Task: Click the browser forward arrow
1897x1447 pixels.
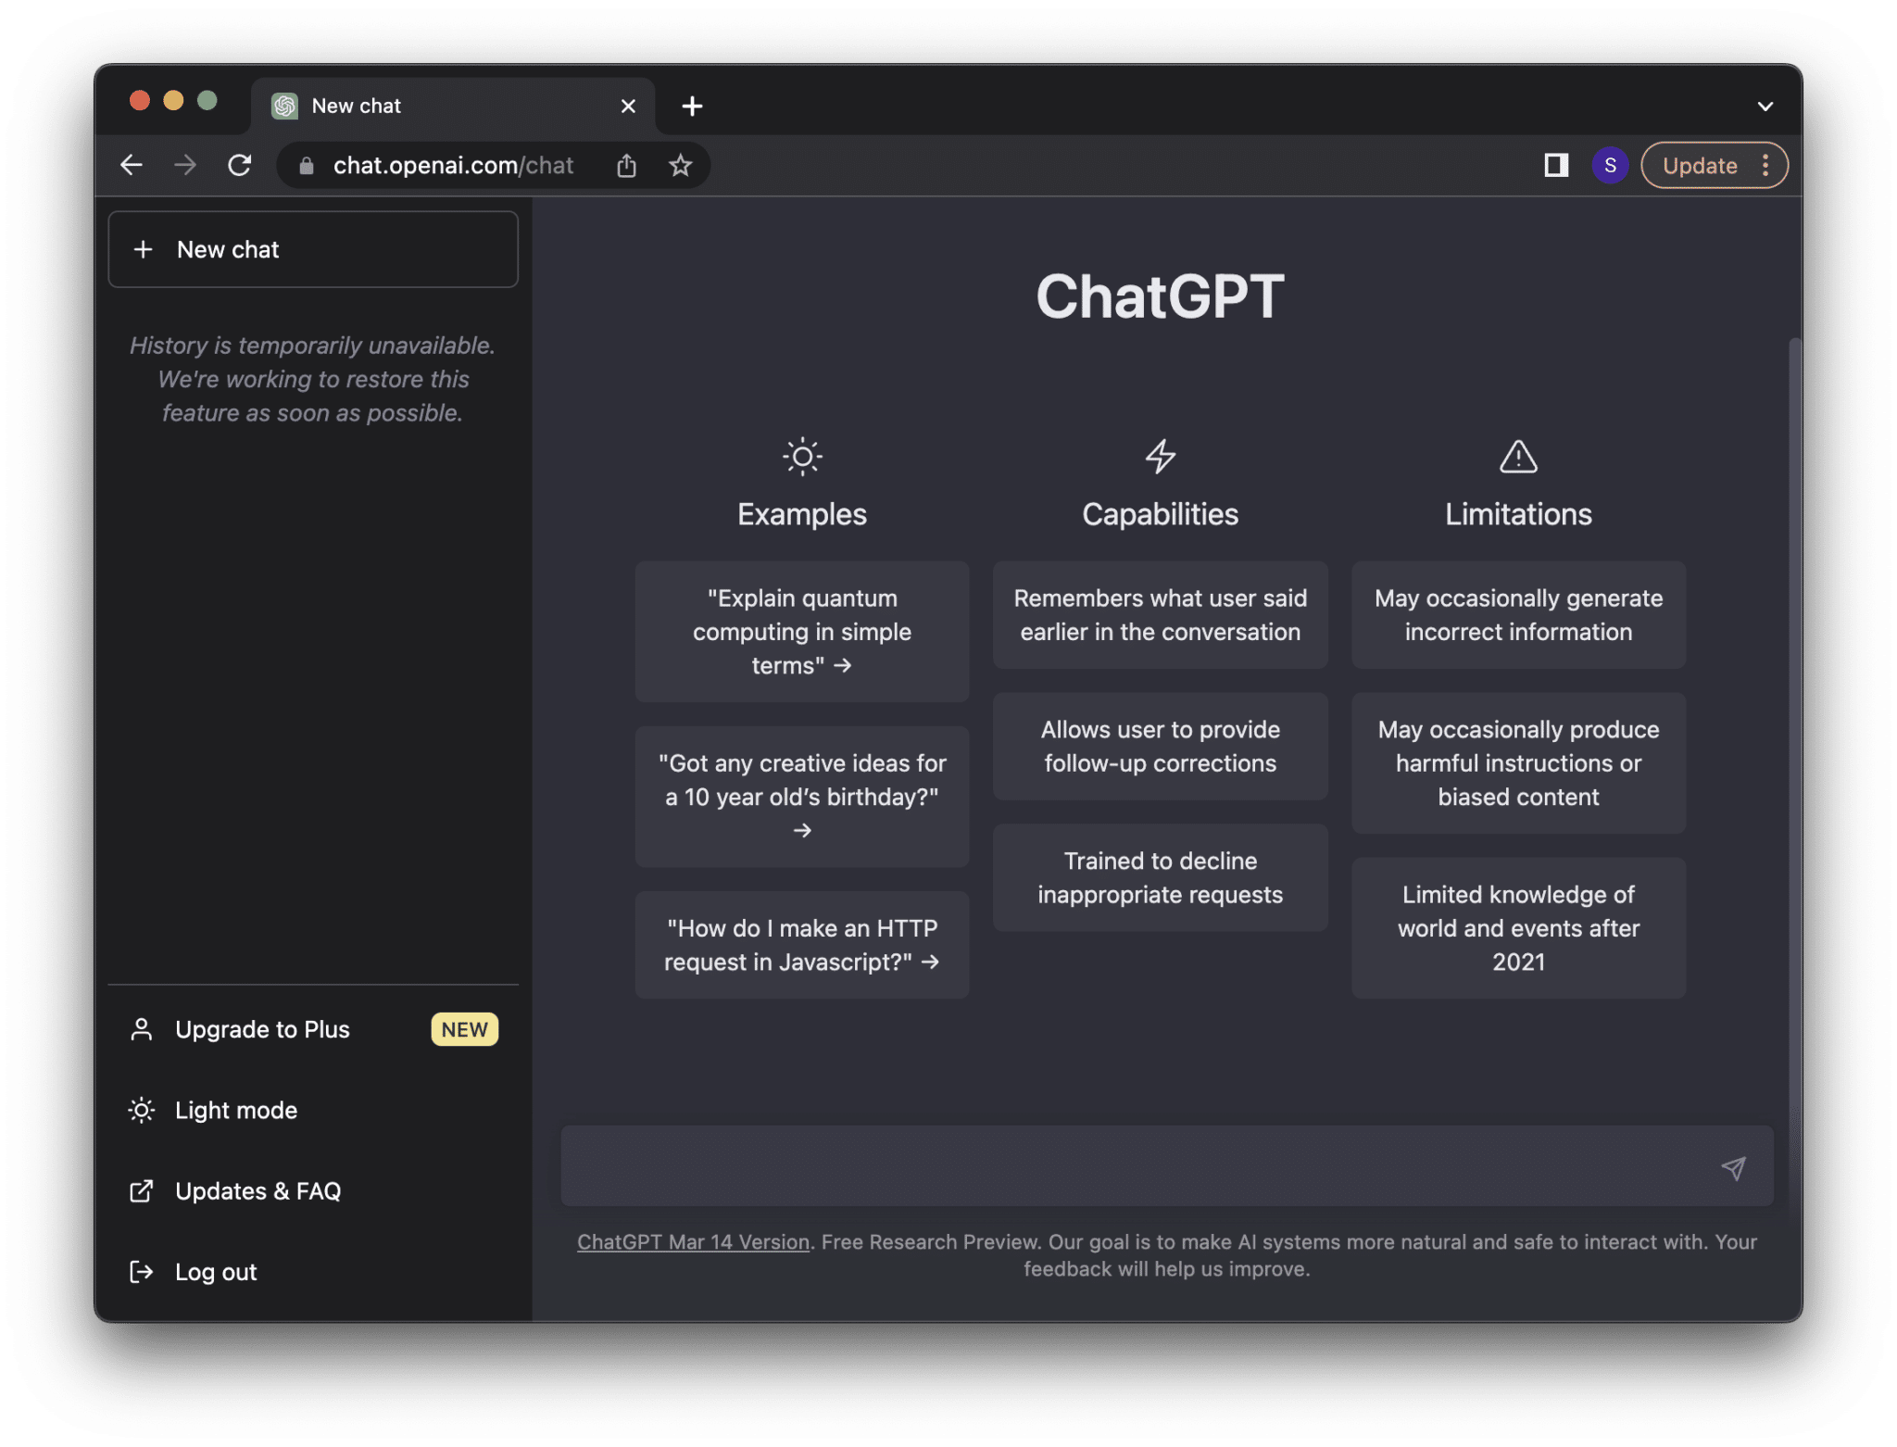Action: (185, 165)
